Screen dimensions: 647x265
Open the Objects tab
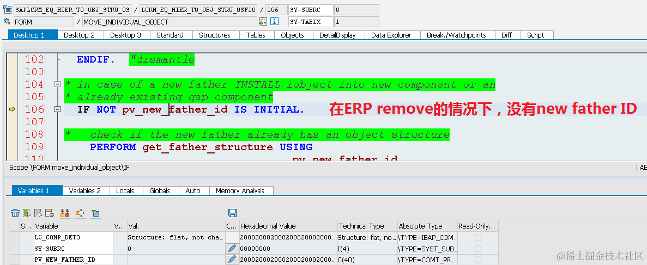(293, 35)
